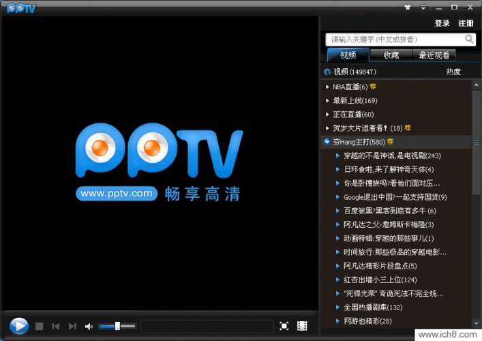Click the video list scrollbar thumb

click(x=476, y=143)
